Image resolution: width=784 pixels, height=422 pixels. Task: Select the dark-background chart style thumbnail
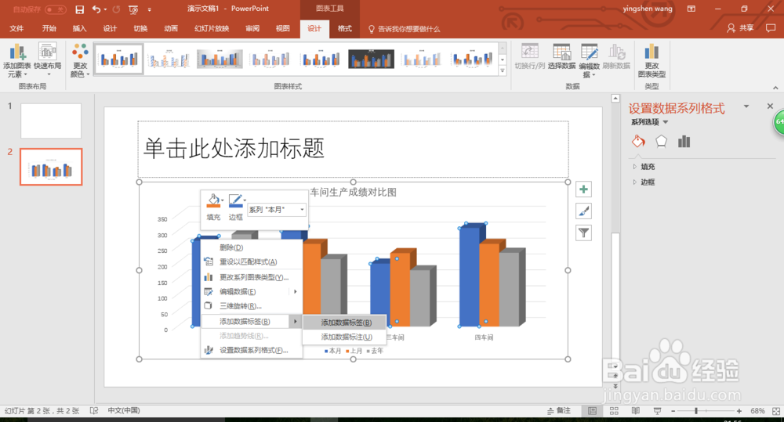click(371, 60)
